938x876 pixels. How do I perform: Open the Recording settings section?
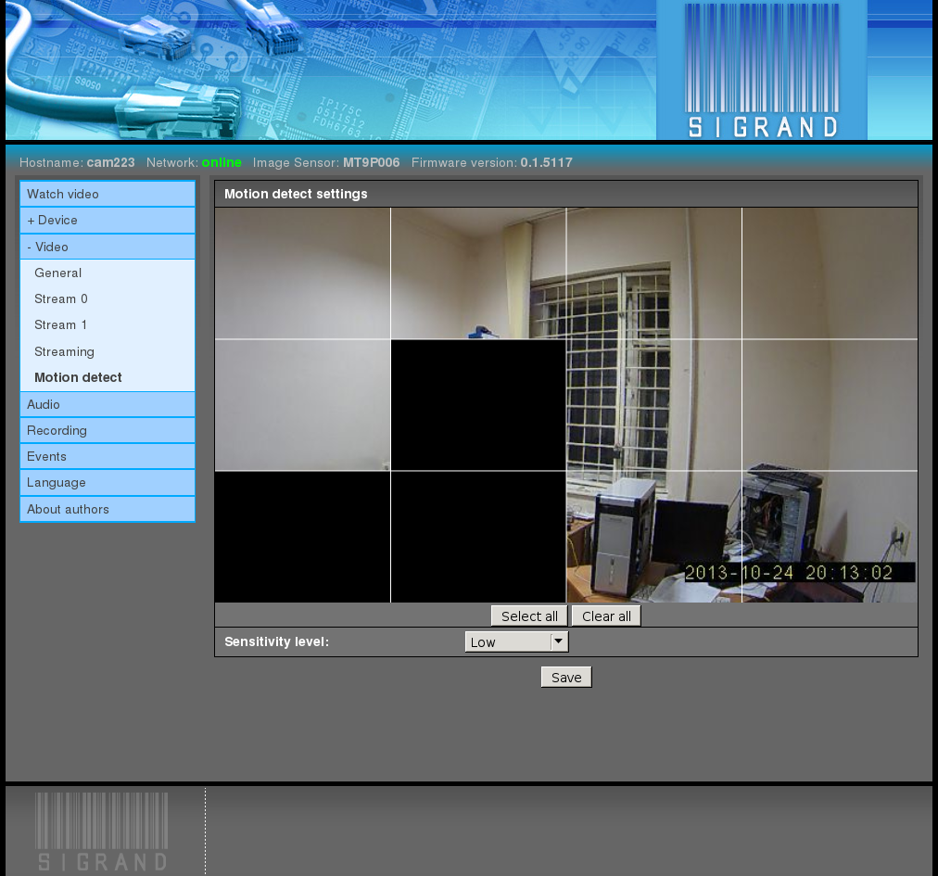pos(108,430)
